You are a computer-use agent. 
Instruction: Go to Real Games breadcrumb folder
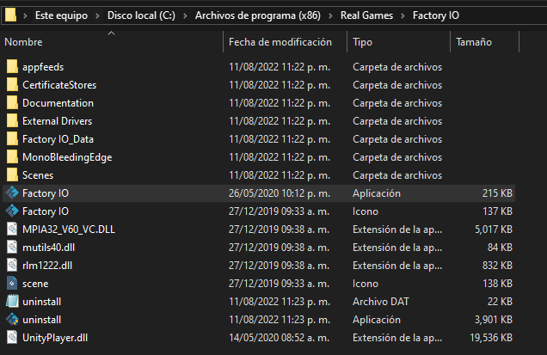[368, 15]
